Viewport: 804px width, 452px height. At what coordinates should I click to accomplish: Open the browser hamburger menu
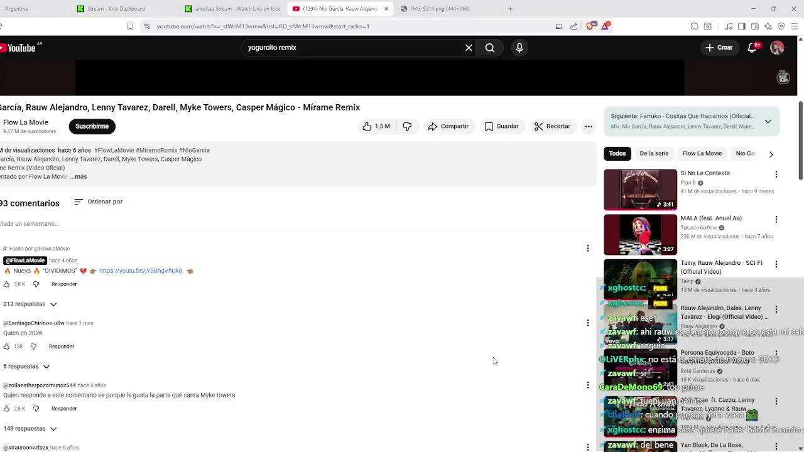point(795,26)
